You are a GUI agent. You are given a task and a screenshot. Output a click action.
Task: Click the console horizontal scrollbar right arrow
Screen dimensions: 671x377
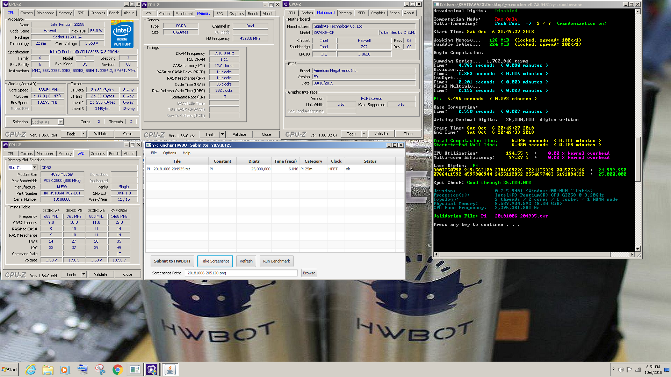click(632, 254)
